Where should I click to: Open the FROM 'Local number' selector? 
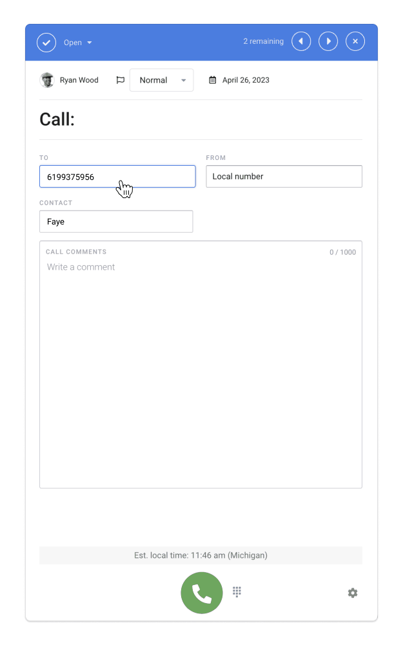point(284,176)
